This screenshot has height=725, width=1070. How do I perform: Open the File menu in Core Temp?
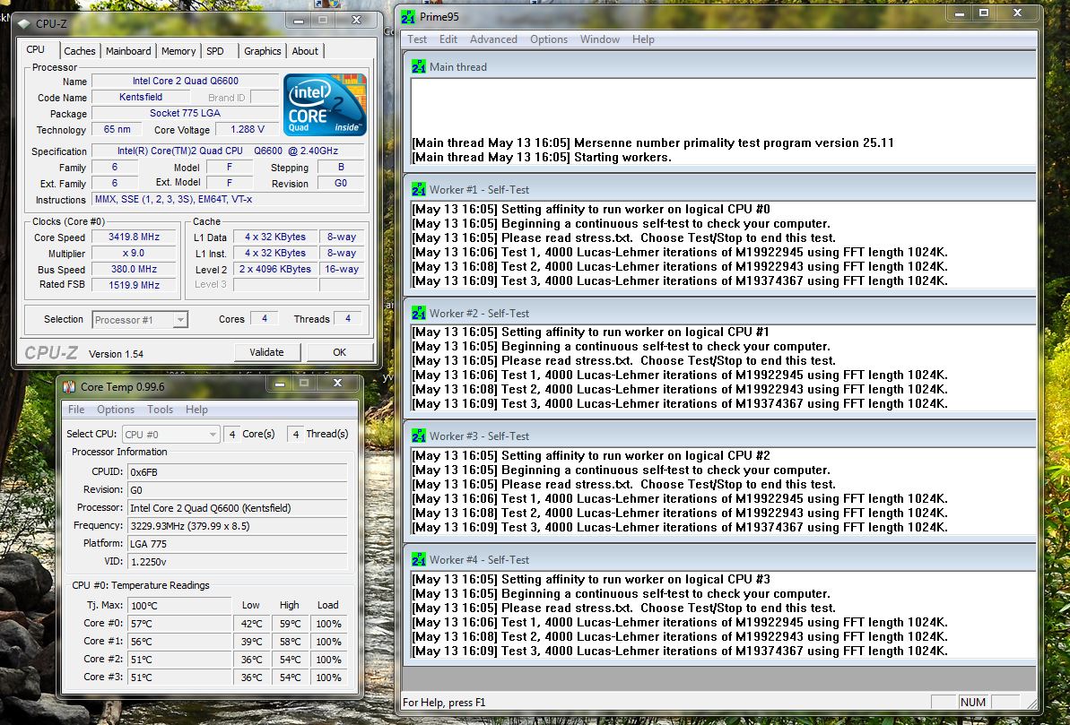pos(76,410)
